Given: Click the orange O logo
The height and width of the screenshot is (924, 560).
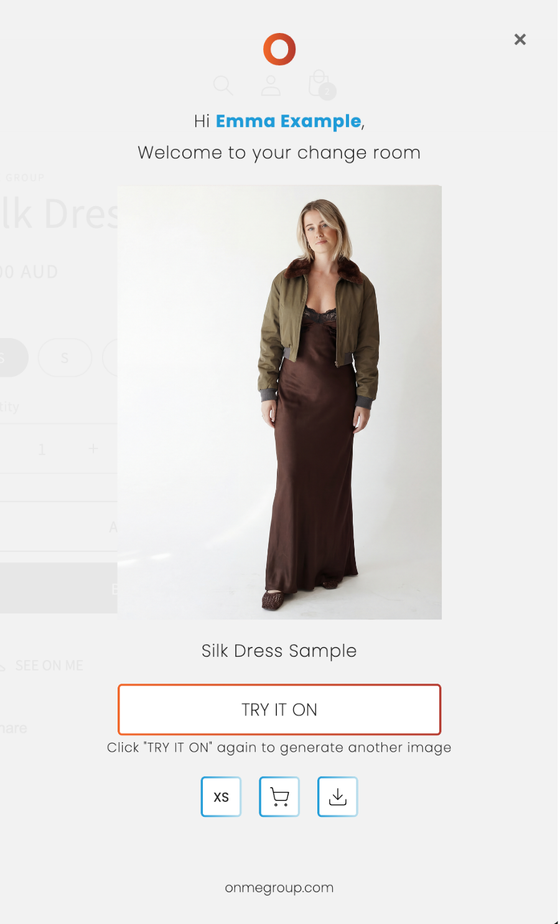Looking at the screenshot, I should [x=279, y=49].
